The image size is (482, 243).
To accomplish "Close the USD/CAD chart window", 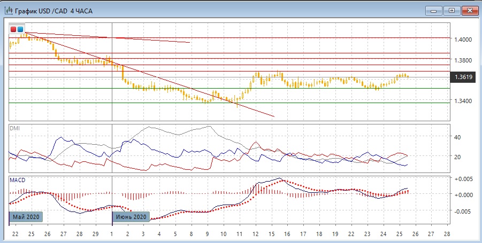I will click(468, 10).
